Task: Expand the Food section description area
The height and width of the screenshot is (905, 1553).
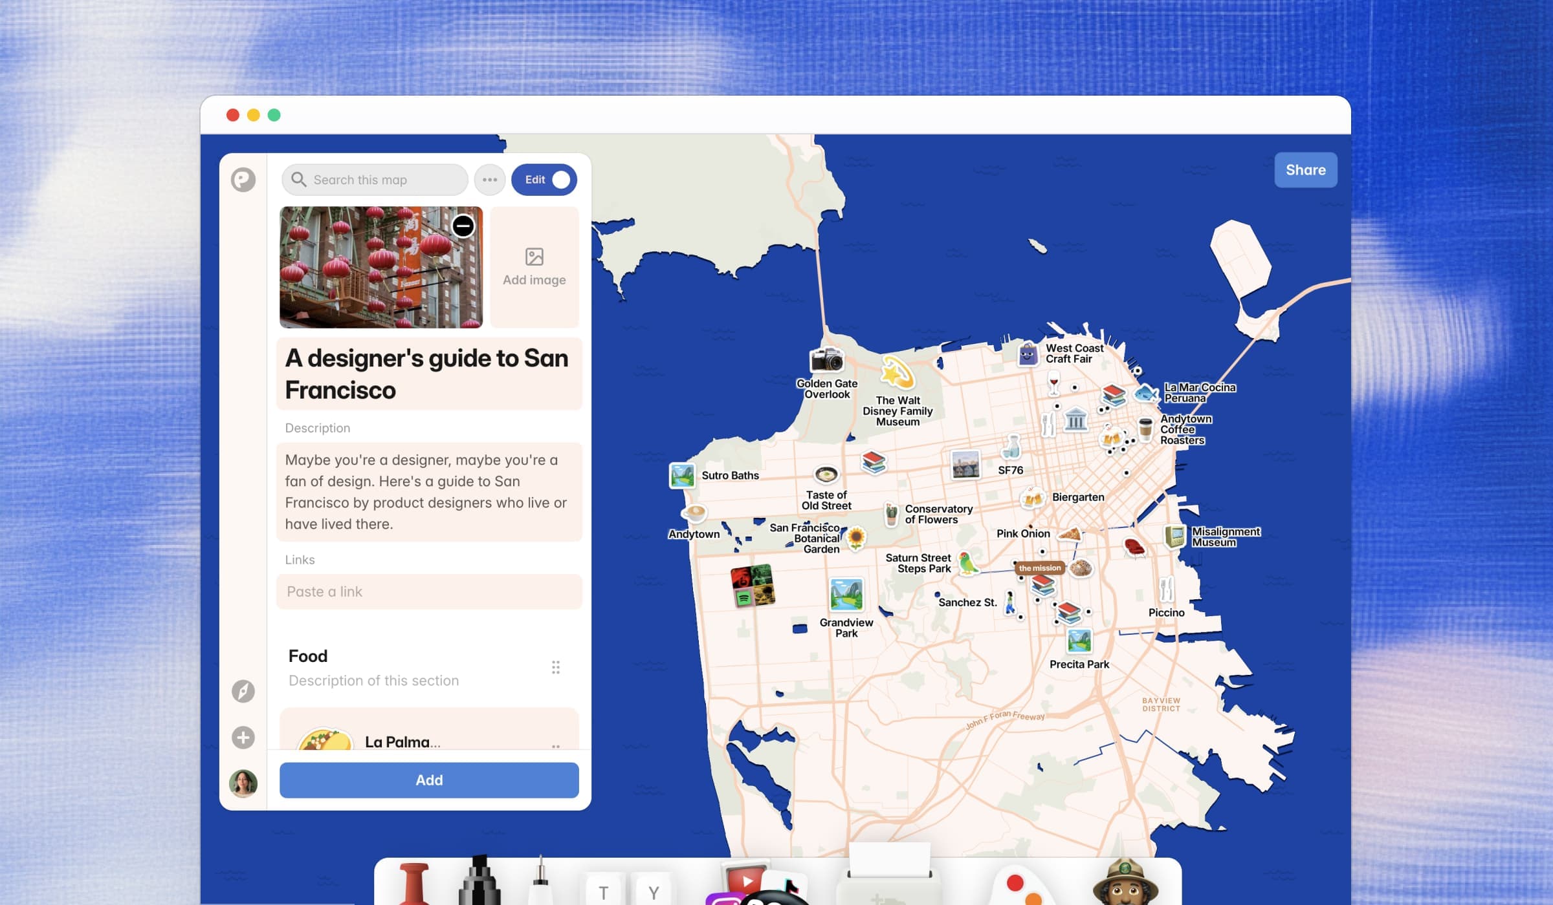Action: coord(374,680)
